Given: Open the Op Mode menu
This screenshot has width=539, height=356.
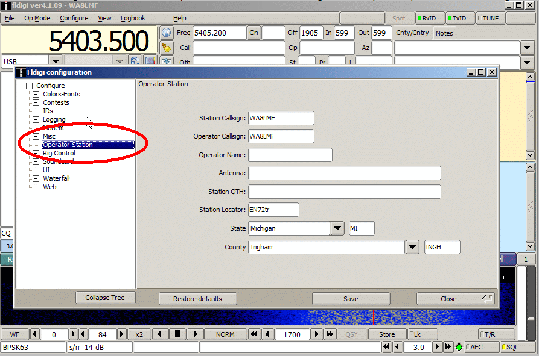Looking at the screenshot, I should 37,18.
